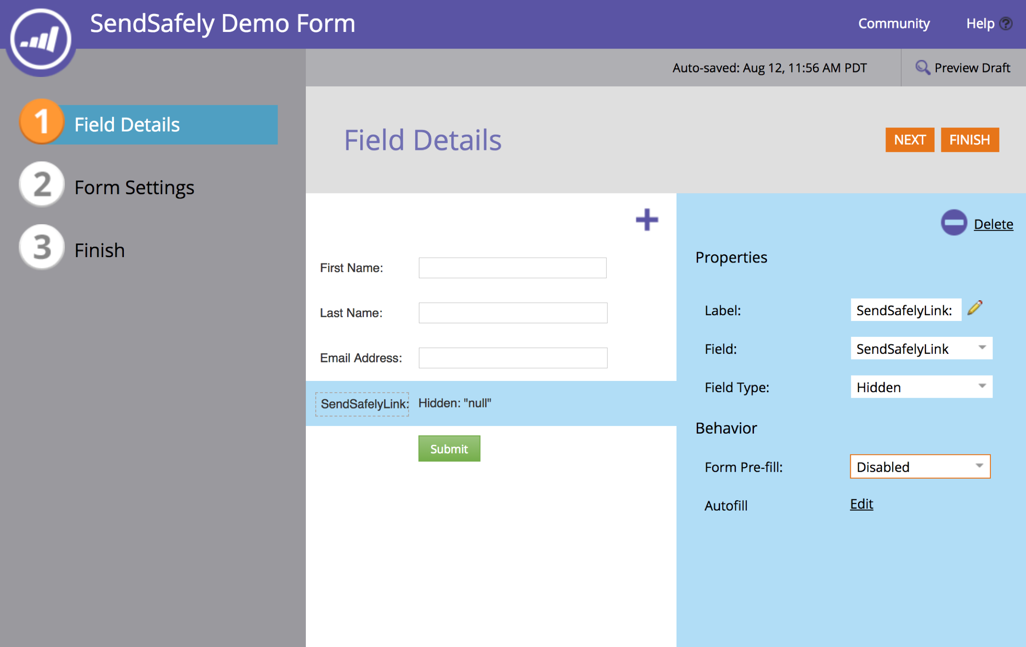Click the SendSafely Demo Form title
Viewport: 1026px width, 647px height.
tap(222, 23)
